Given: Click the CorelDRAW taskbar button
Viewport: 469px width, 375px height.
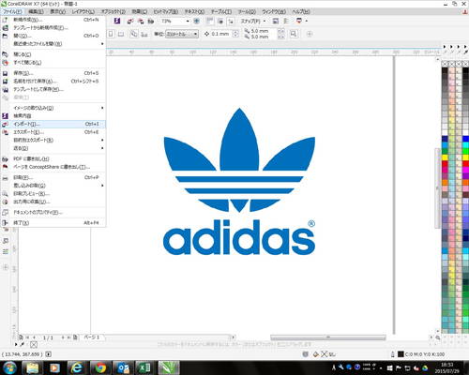Looking at the screenshot, I should (x=168, y=367).
